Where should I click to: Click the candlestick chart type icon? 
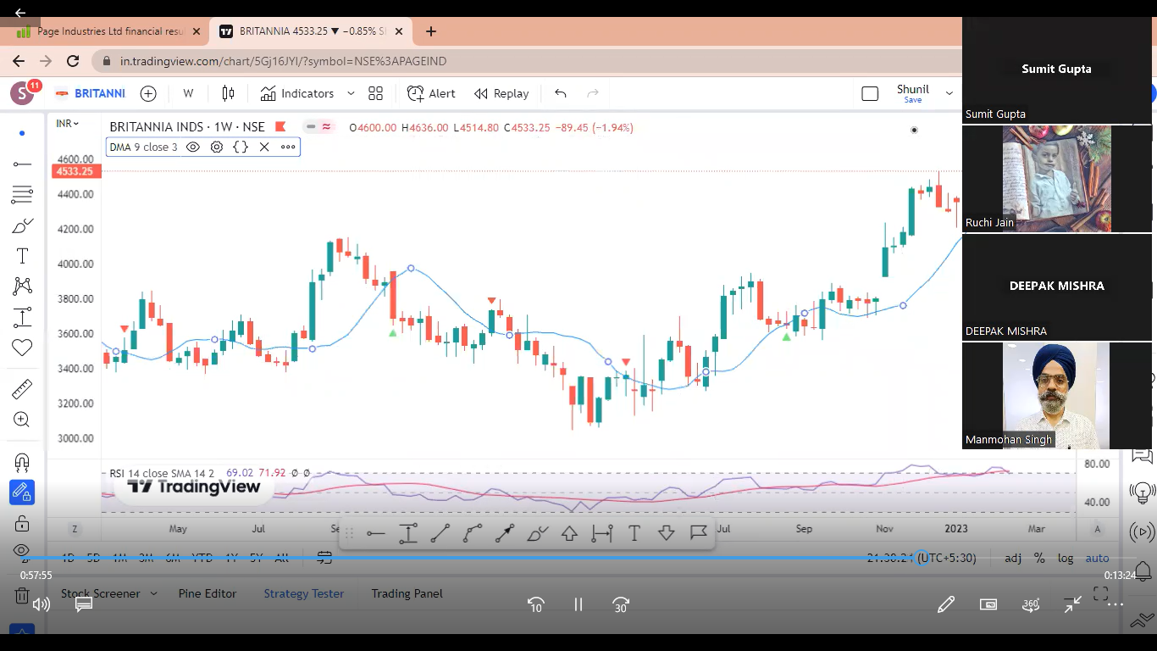click(228, 93)
